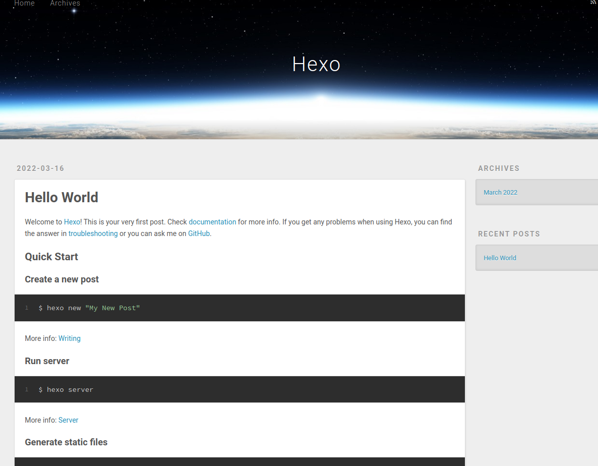598x466 pixels.
Task: Follow the Hexo link in welcome text
Action: 72,222
